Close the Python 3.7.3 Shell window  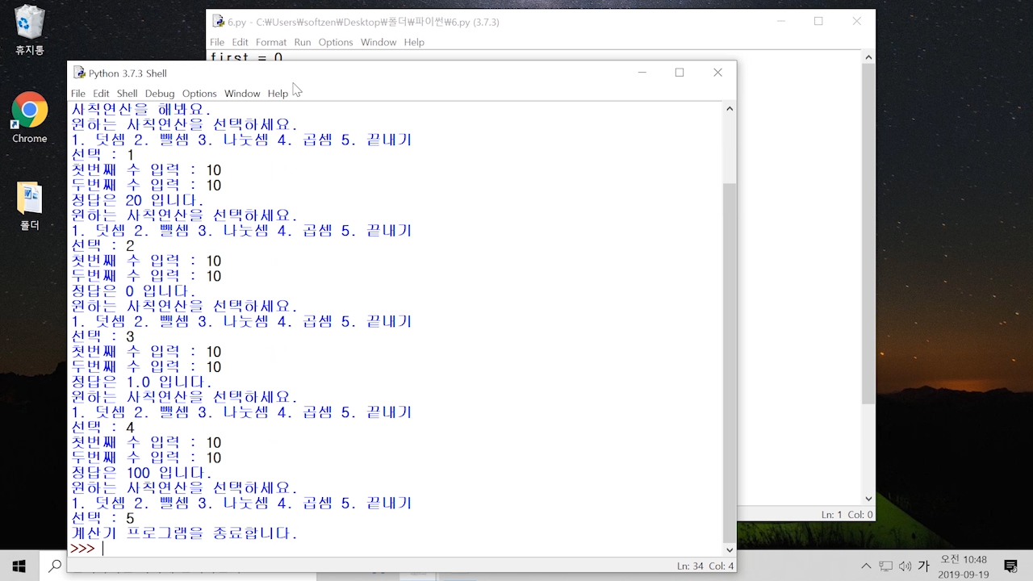point(717,73)
